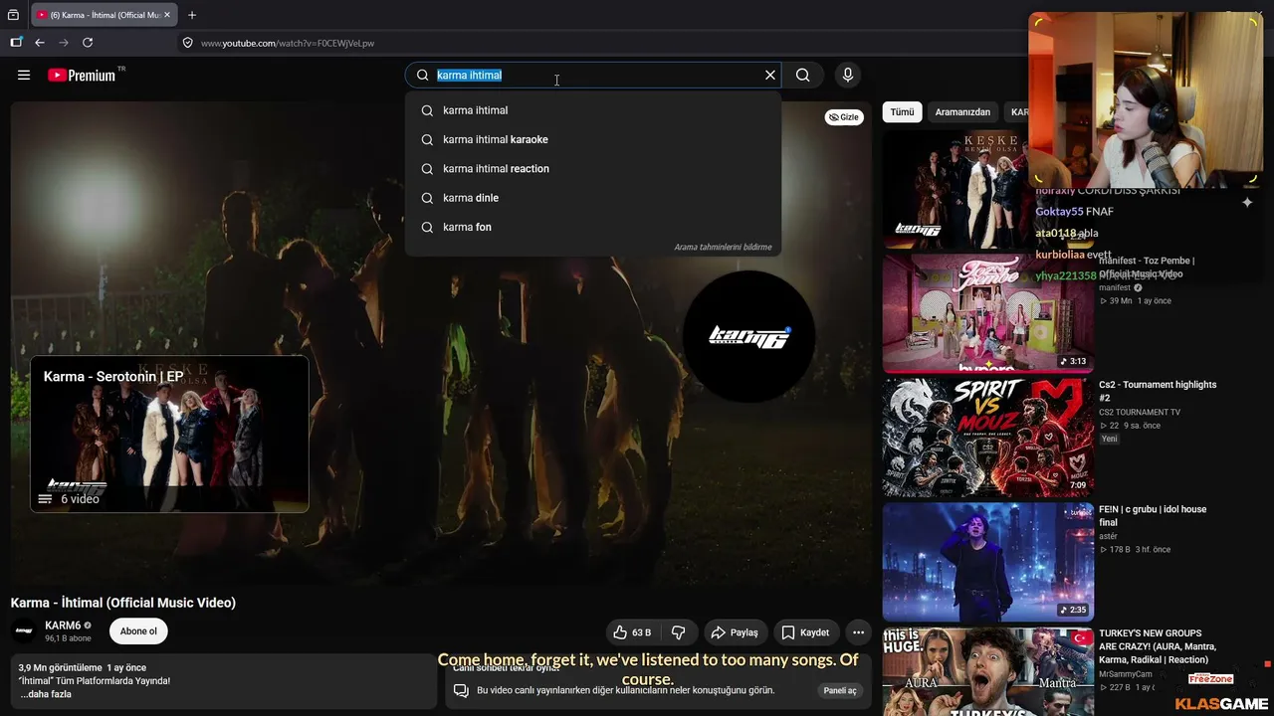This screenshot has height=716, width=1274.
Task: Open "TURKEY'S NEW GROUPS ARE CRAZY!" title
Action: pos(1158,646)
